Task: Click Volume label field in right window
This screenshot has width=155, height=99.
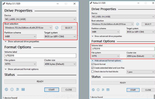Action: point(123,49)
